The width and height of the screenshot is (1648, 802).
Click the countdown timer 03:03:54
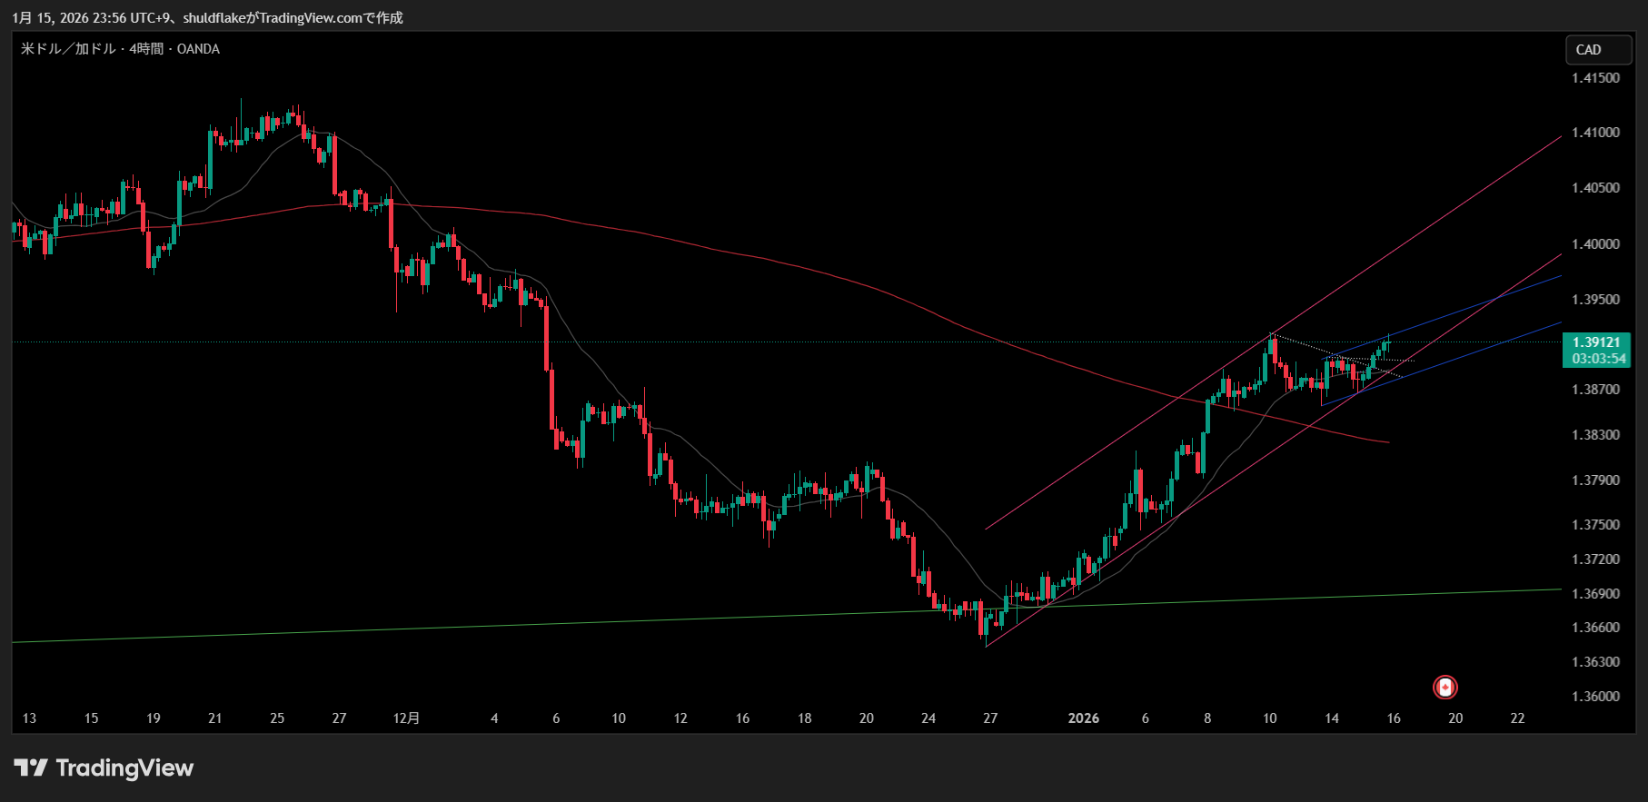click(1599, 359)
